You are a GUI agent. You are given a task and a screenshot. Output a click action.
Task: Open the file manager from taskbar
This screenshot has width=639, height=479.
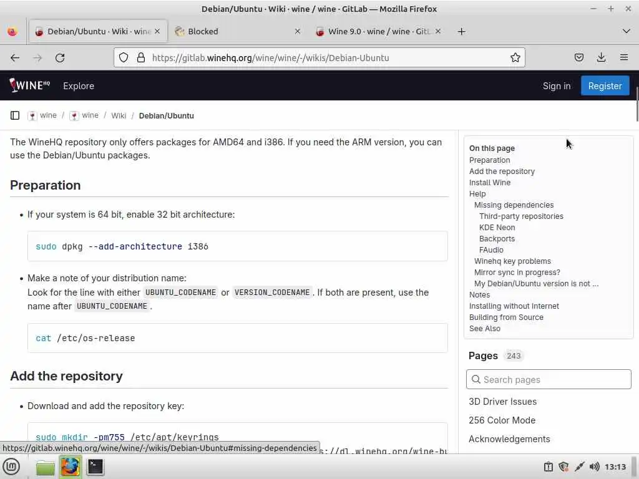click(x=45, y=467)
